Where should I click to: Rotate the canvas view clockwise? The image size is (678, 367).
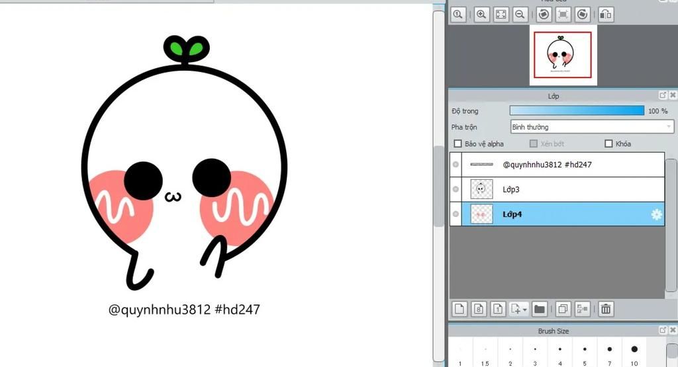[x=583, y=15]
